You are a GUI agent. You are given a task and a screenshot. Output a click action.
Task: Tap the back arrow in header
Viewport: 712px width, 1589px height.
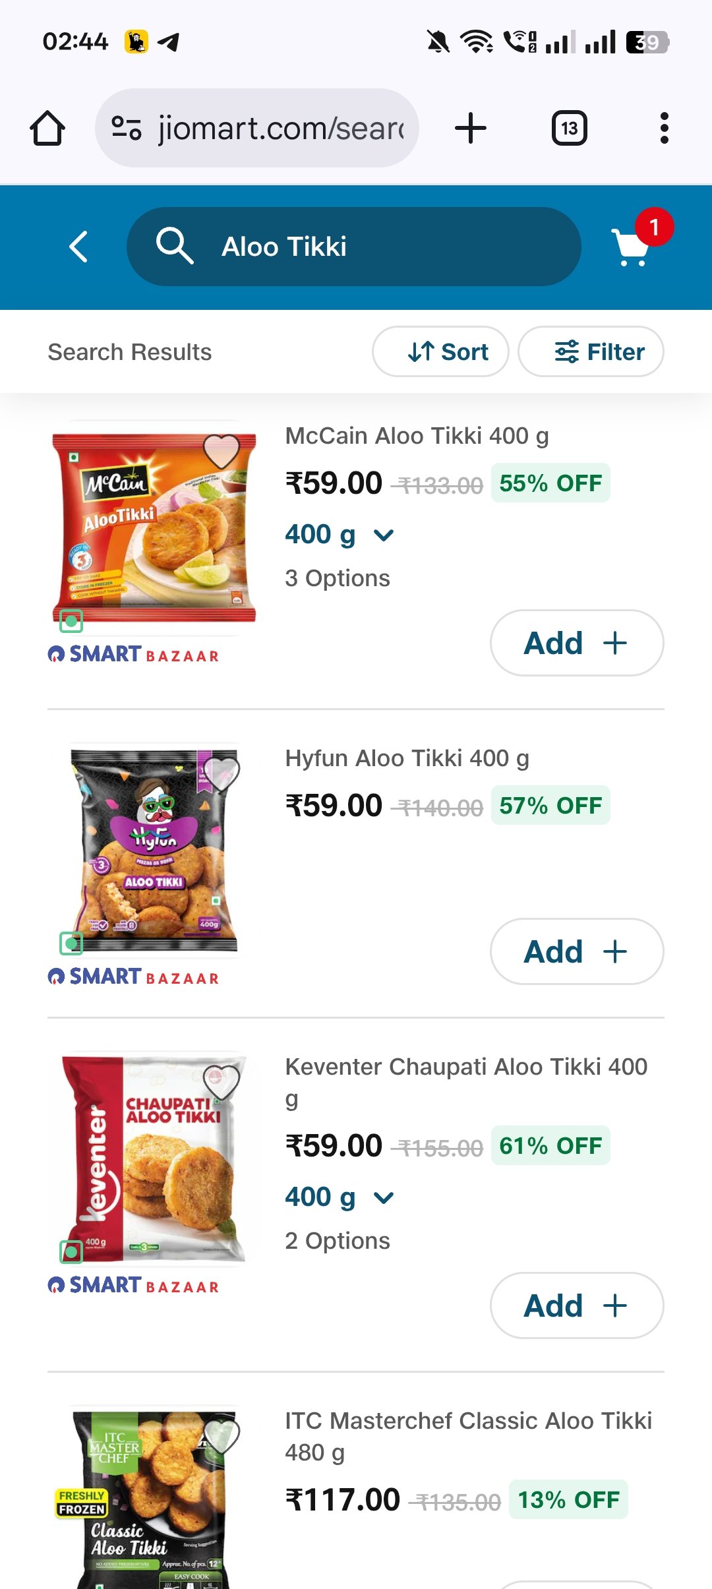point(78,247)
